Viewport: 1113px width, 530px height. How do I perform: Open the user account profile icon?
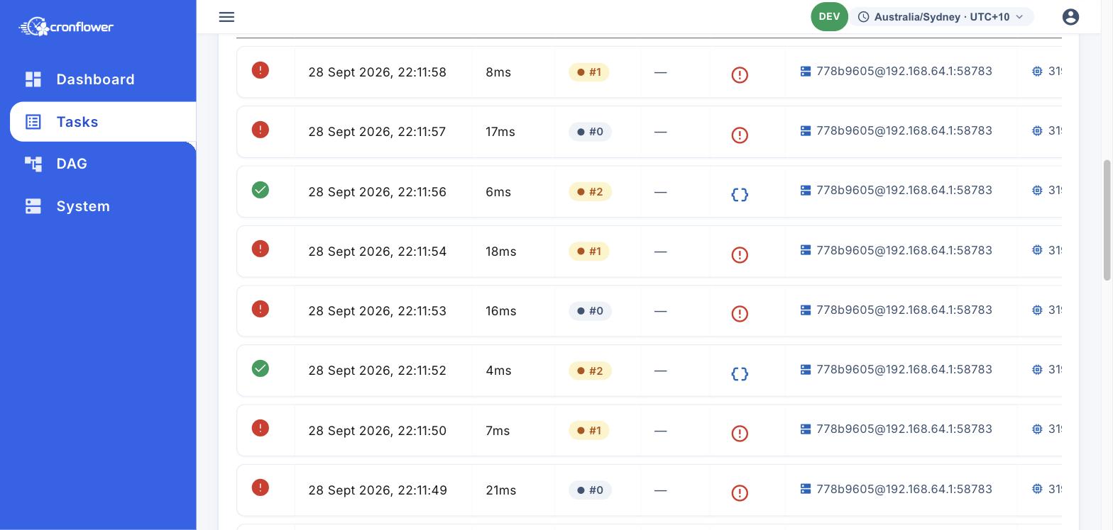click(1070, 17)
